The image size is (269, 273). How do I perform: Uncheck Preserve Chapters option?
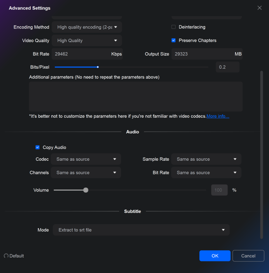[x=174, y=40]
